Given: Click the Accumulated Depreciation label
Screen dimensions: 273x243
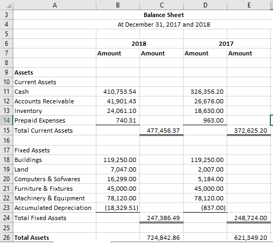Looking at the screenshot, I should coord(53,208).
